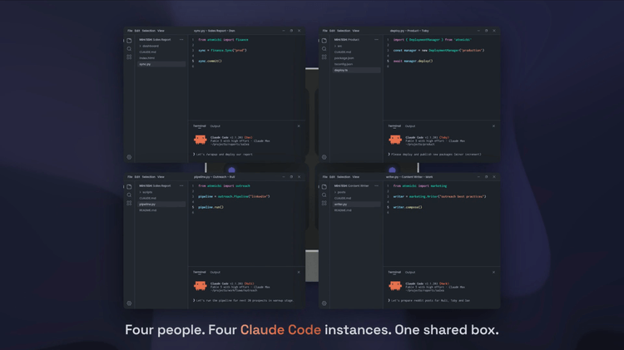
Task: Open Explorer icon in the pipeline.py window
Action: point(129,187)
